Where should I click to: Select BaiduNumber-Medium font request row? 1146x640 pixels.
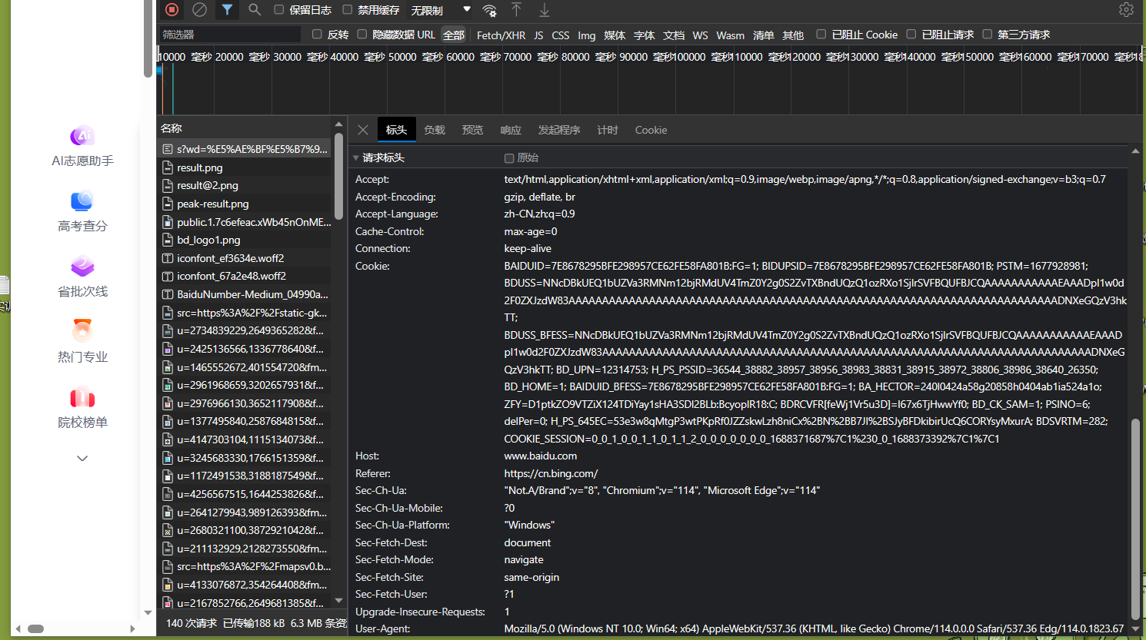pos(245,294)
